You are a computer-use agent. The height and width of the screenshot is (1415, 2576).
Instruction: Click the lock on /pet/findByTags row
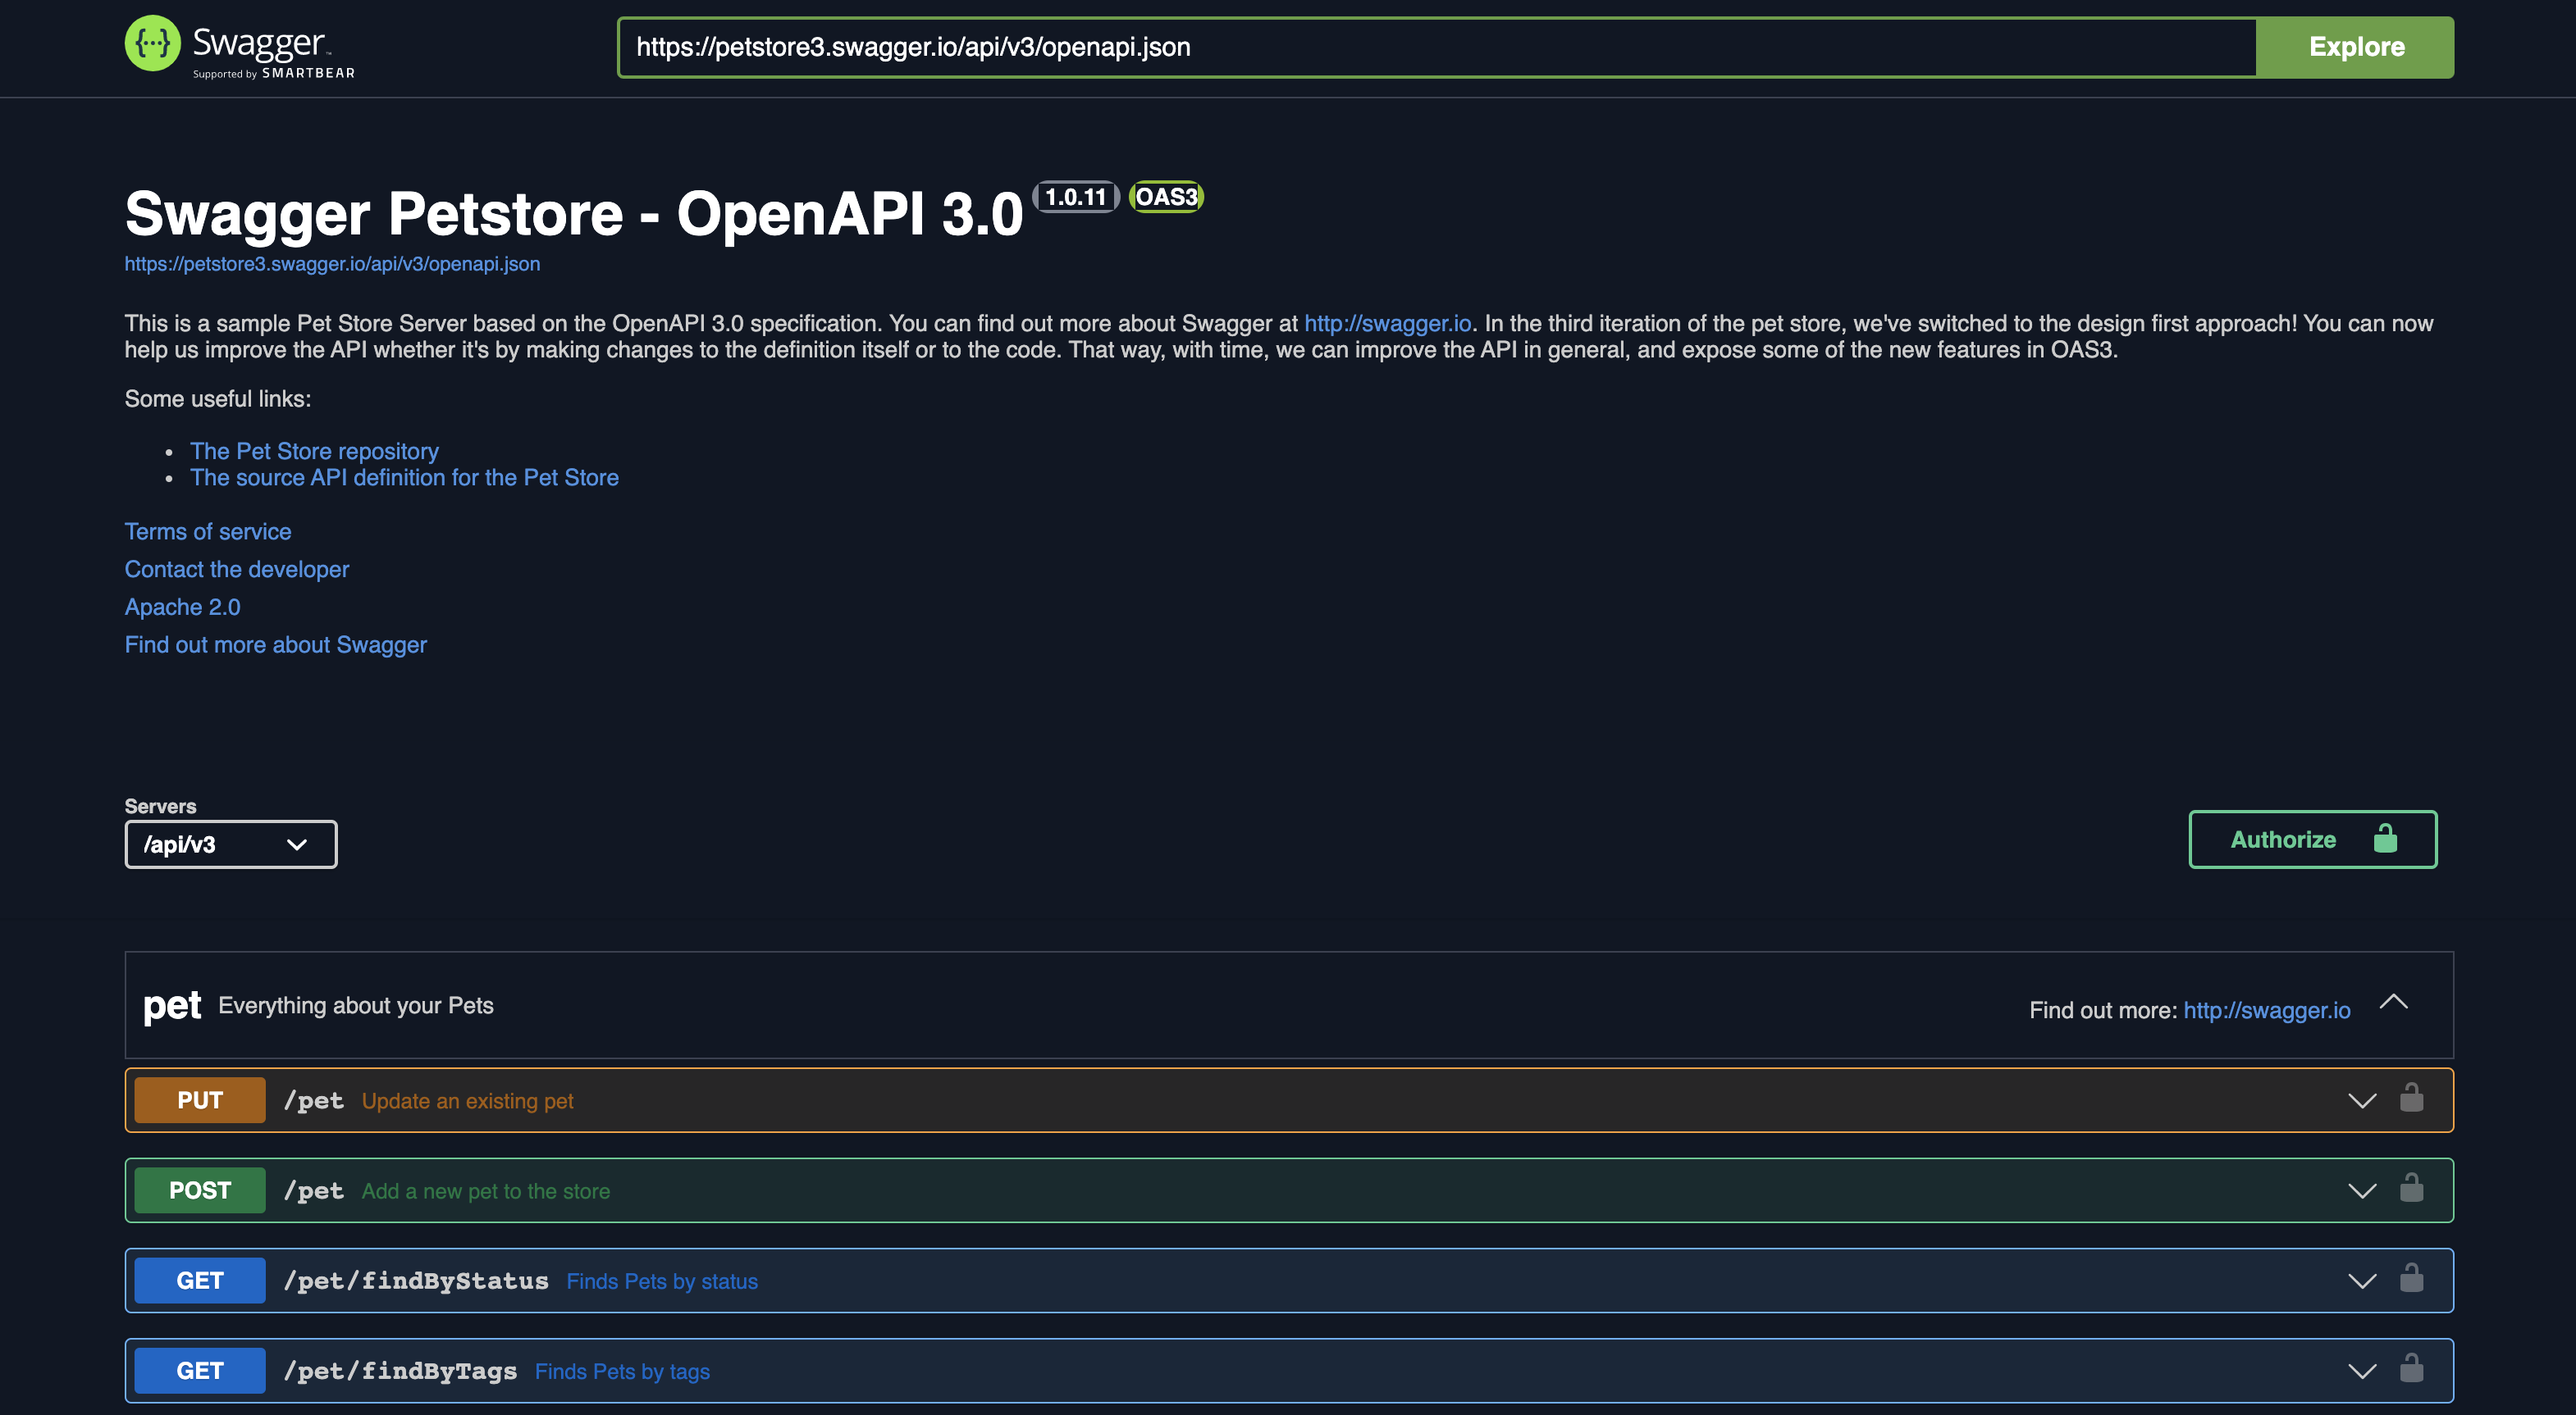pyautogui.click(x=2411, y=1368)
